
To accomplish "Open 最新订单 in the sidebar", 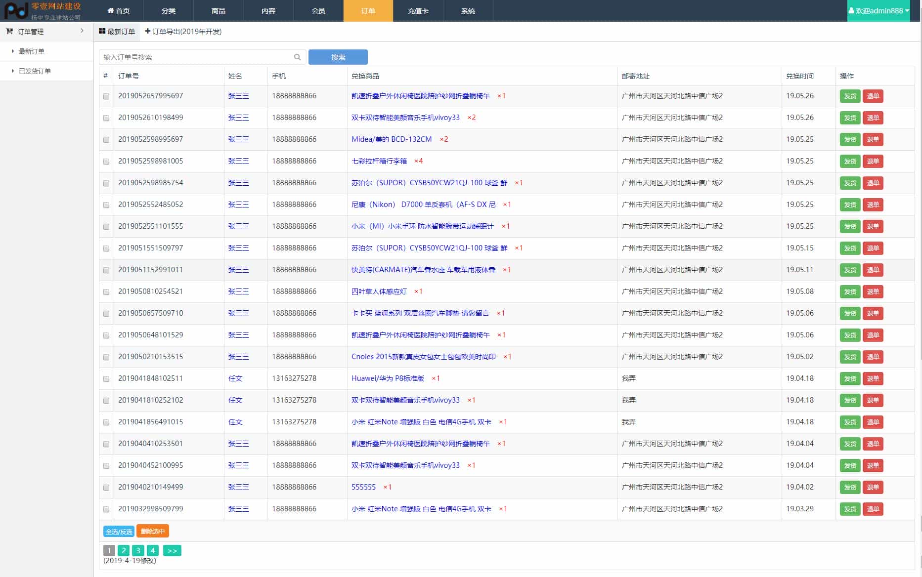I will click(32, 51).
